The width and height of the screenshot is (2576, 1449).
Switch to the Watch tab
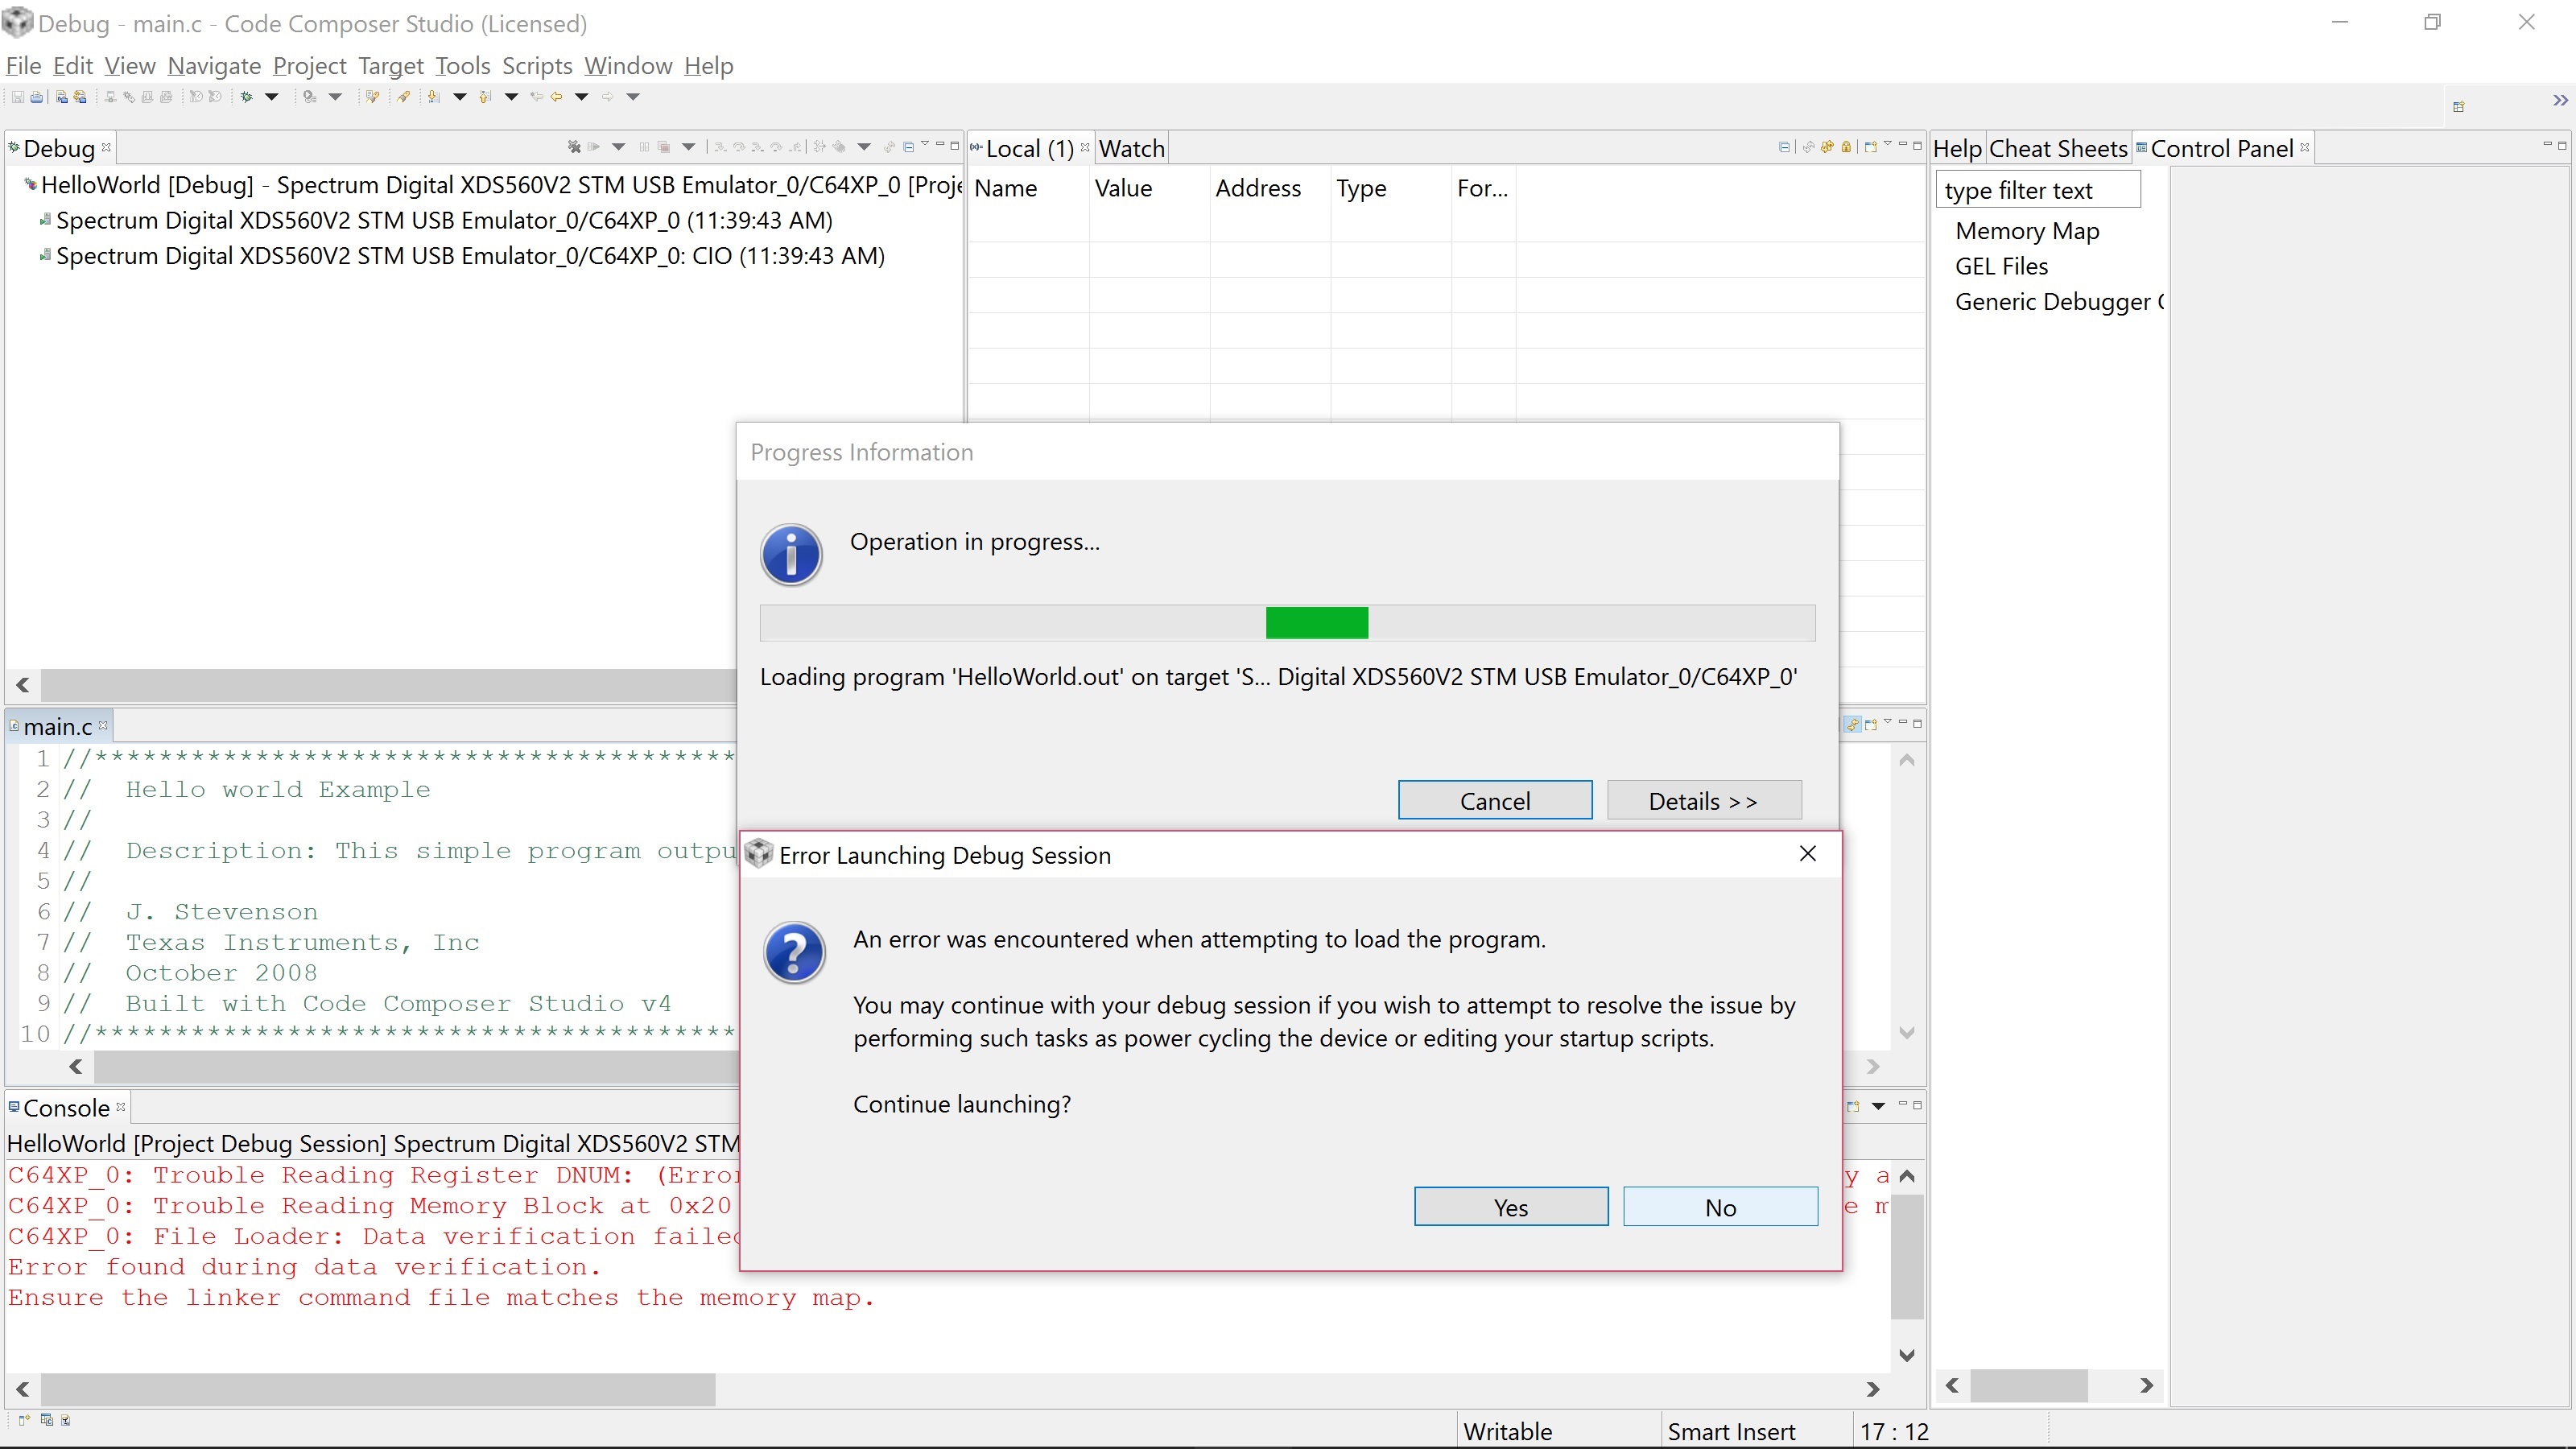tap(1132, 148)
